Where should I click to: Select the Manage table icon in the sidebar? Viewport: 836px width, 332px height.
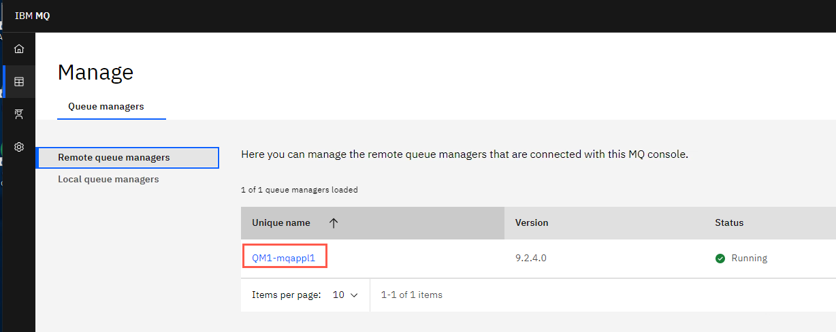pos(19,82)
